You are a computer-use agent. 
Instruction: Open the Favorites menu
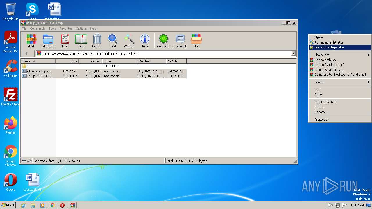[x=66, y=28]
